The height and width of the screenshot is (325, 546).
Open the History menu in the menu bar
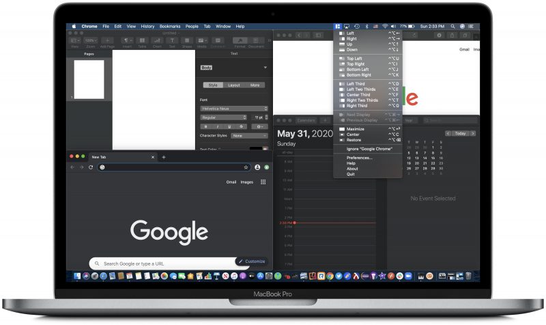click(x=147, y=26)
